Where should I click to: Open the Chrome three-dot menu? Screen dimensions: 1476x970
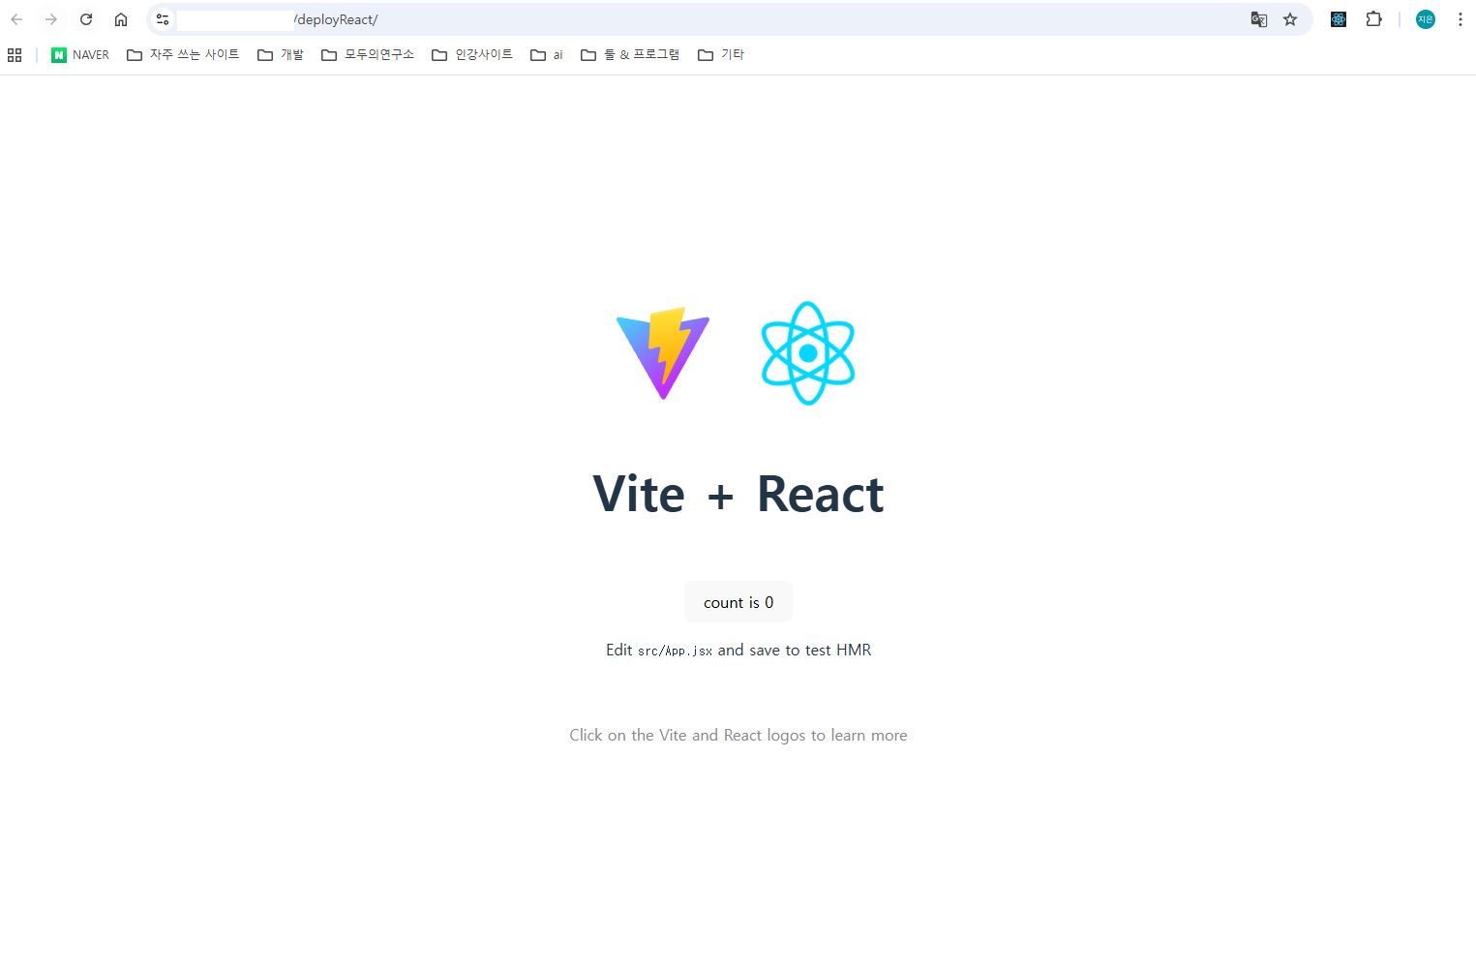click(1461, 19)
